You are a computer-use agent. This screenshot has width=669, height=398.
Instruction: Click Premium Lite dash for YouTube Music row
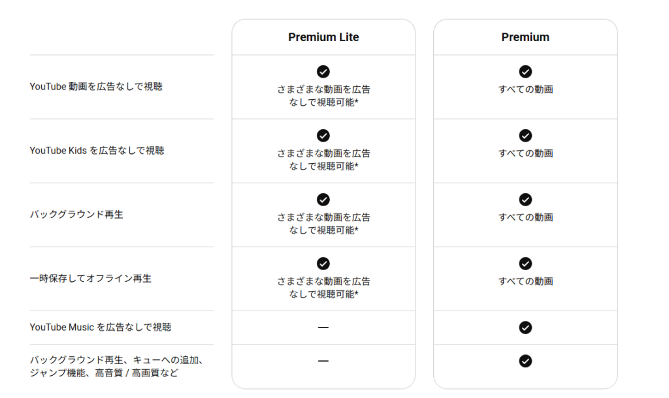pos(323,328)
